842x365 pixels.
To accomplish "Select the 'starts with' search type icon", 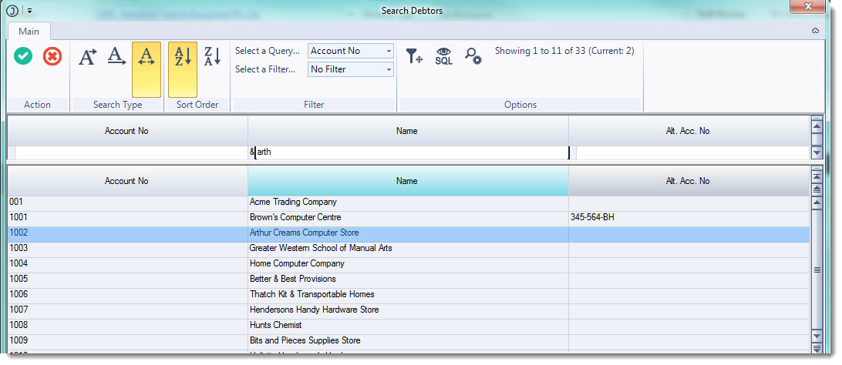I will tap(88, 56).
